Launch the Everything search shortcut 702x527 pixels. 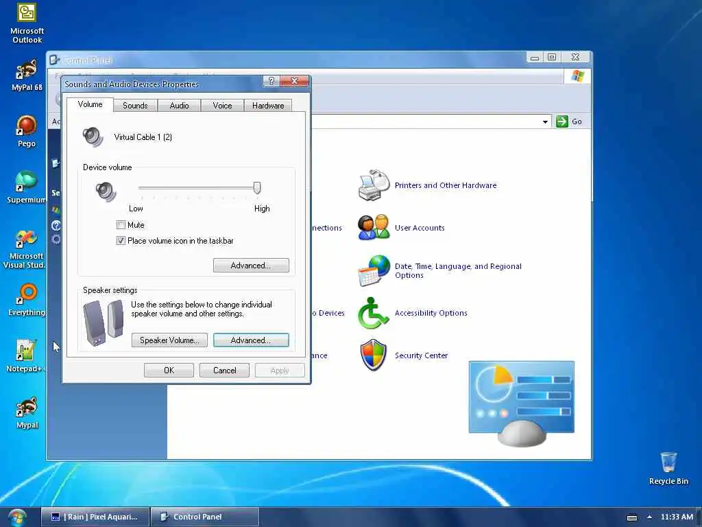pos(27,300)
